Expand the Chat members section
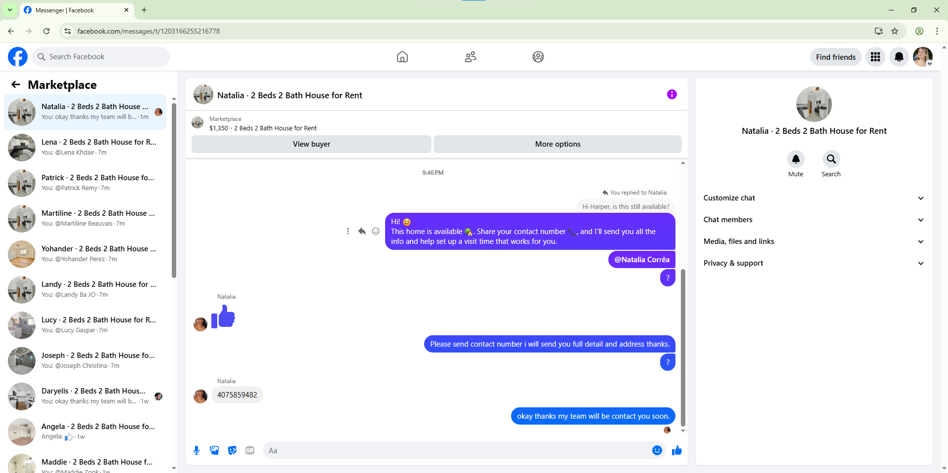 [x=814, y=220]
